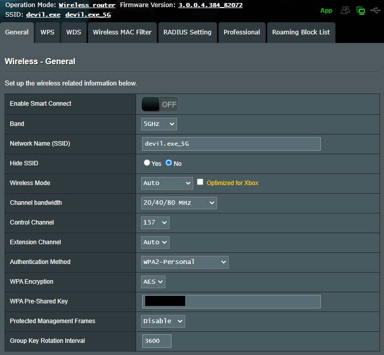Click the firmware version link

click(210, 5)
